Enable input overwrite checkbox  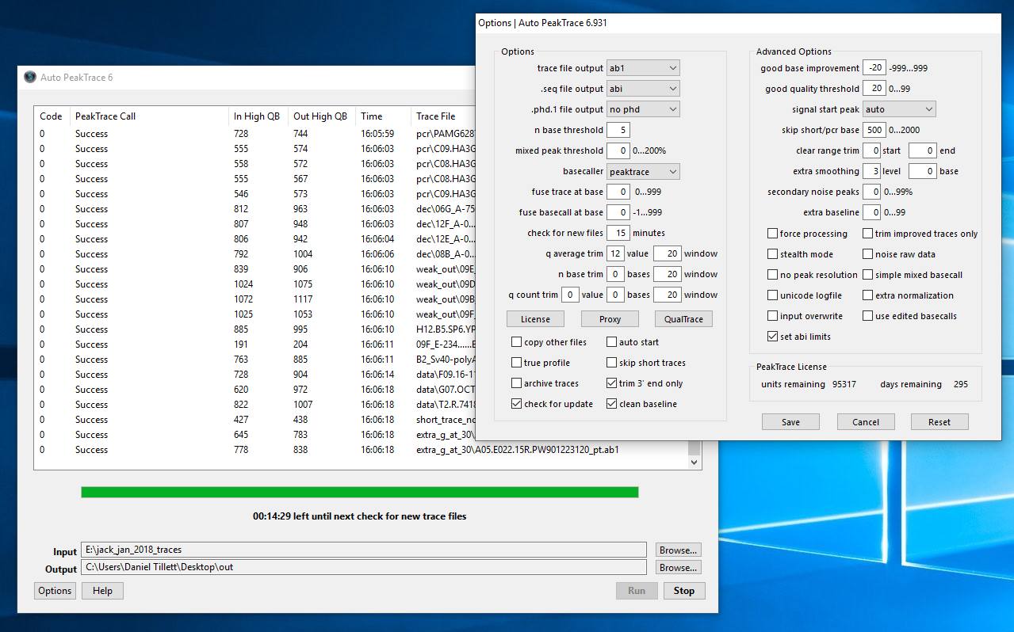tap(773, 316)
